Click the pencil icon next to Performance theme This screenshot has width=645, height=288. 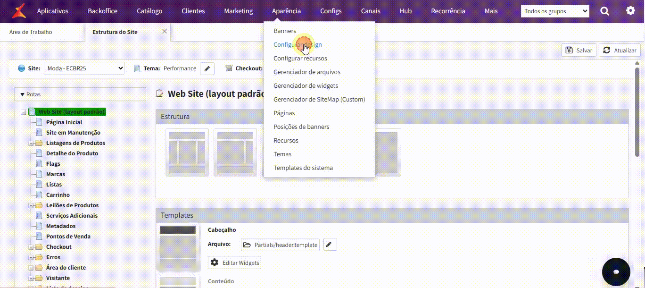tap(207, 68)
